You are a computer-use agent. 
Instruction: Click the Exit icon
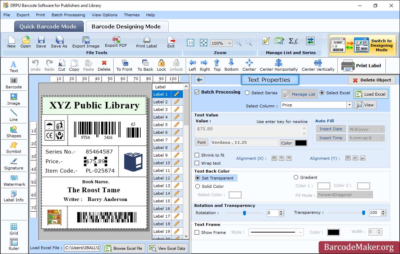point(171,42)
